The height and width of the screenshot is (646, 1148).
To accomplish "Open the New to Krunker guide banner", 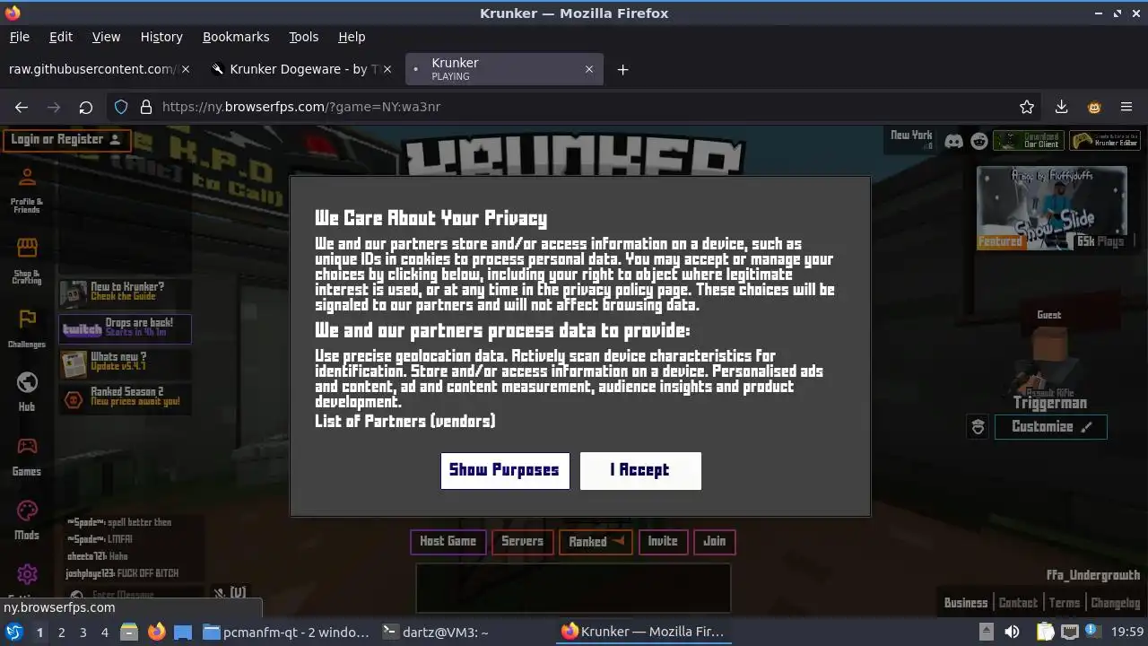I will (125, 292).
